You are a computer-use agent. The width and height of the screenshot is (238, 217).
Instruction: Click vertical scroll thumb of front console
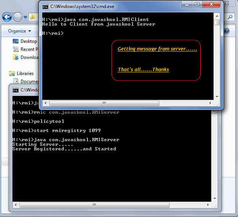(x=217, y=23)
